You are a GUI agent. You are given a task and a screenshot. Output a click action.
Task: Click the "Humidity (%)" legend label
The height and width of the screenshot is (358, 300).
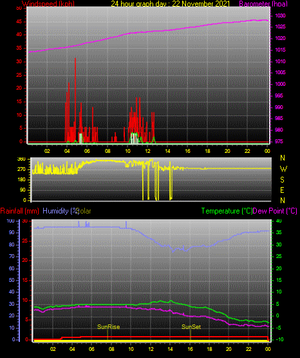(x=61, y=211)
